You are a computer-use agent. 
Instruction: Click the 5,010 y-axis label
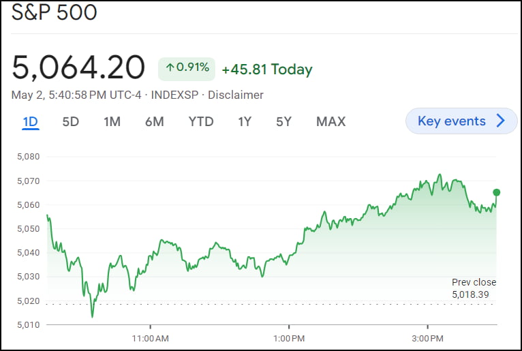29,324
